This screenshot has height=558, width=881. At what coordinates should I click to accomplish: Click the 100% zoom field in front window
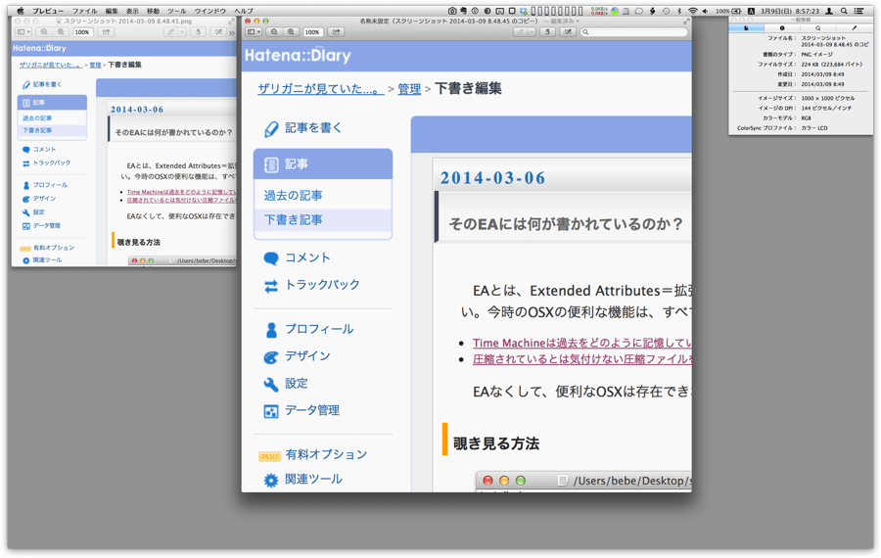[312, 32]
